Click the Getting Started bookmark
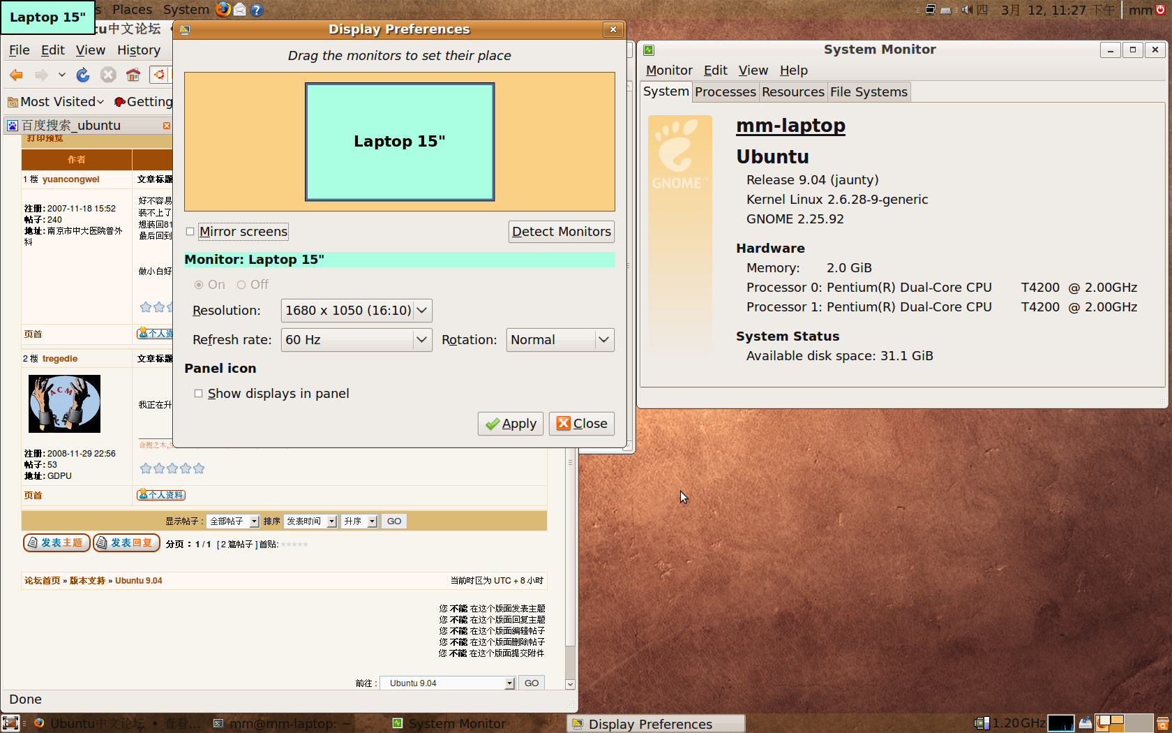Image resolution: width=1172 pixels, height=733 pixels. [143, 102]
